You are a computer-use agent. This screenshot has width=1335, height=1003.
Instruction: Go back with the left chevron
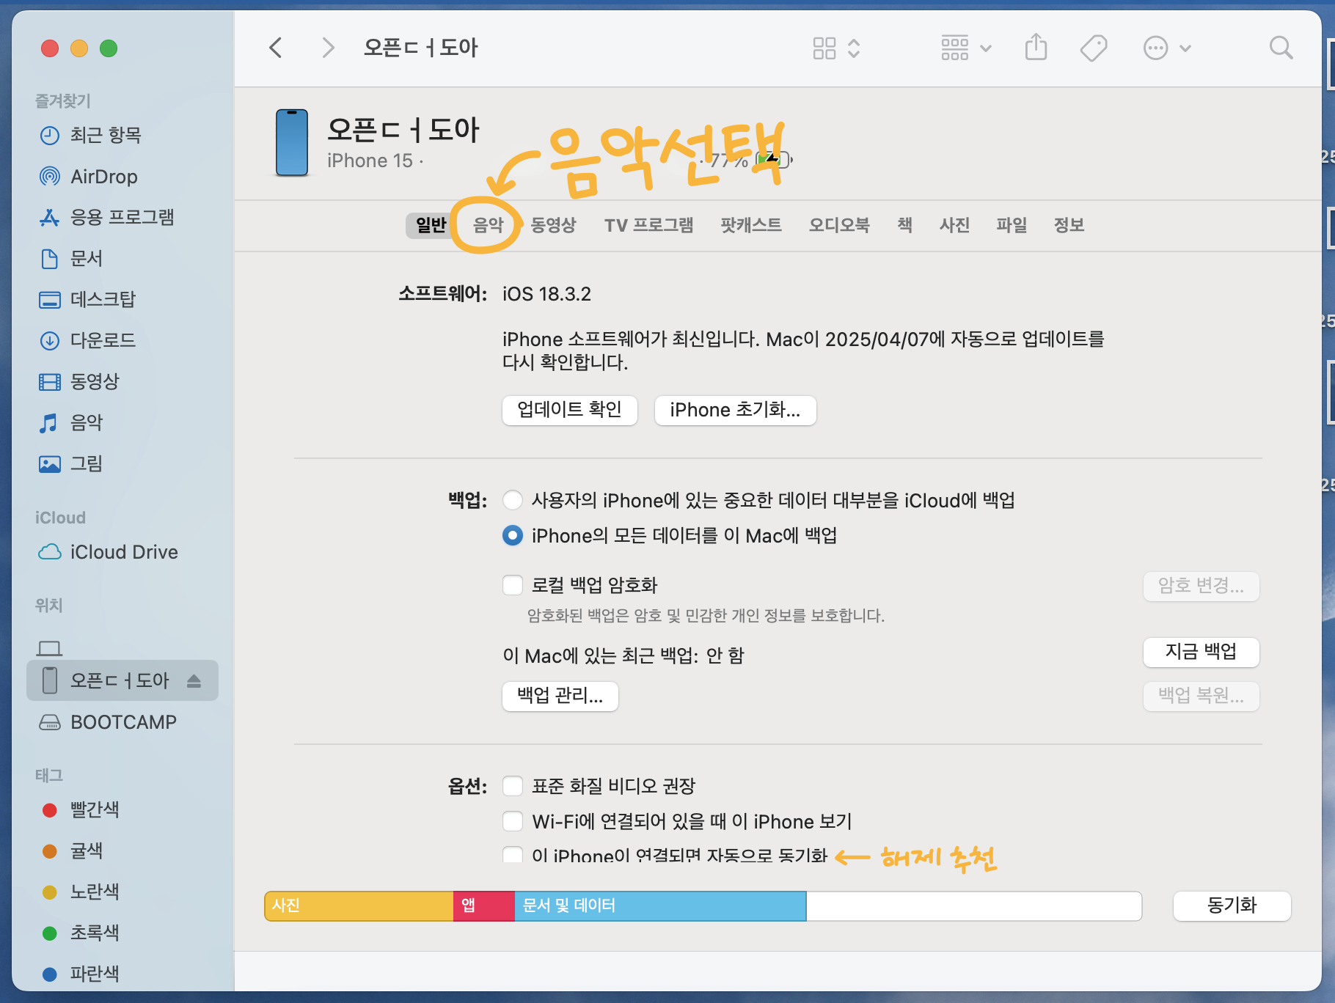click(x=276, y=48)
